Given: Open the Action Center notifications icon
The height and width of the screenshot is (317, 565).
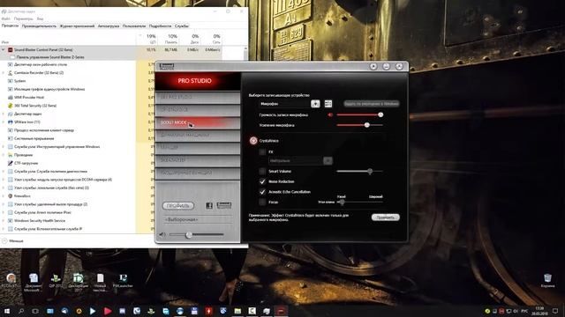Looking at the screenshot, I should (555, 311).
